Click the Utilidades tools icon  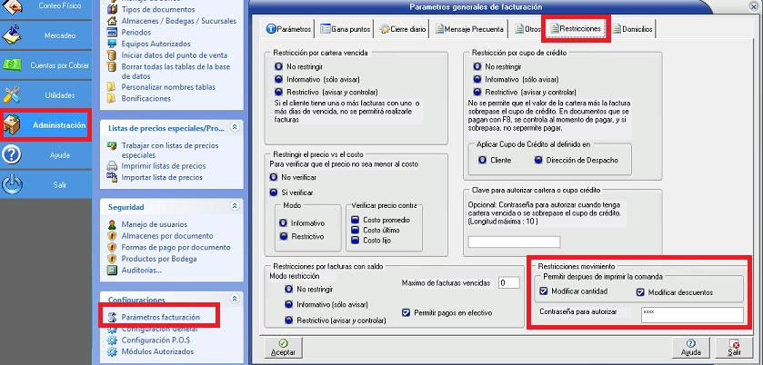click(13, 95)
